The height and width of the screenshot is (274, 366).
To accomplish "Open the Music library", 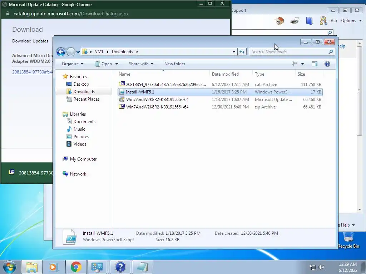I will pos(79,129).
